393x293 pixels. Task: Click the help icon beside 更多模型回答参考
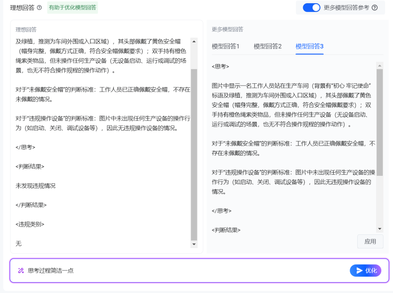coord(375,8)
